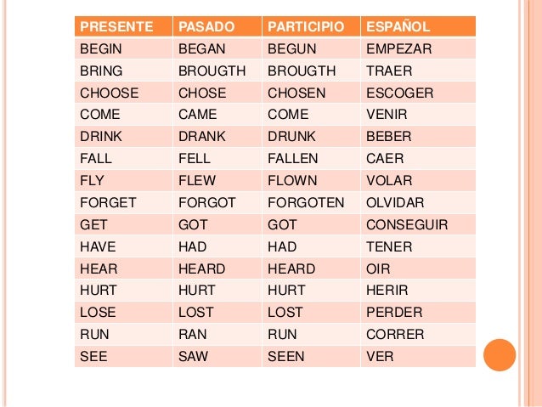Select the BEGIN cell

(x=123, y=48)
